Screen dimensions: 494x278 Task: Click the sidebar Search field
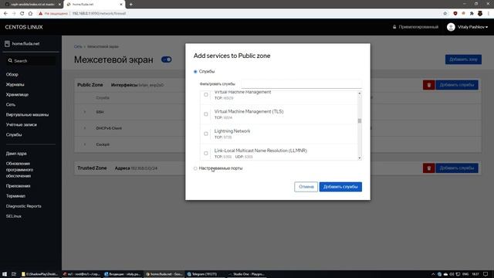tap(32, 61)
